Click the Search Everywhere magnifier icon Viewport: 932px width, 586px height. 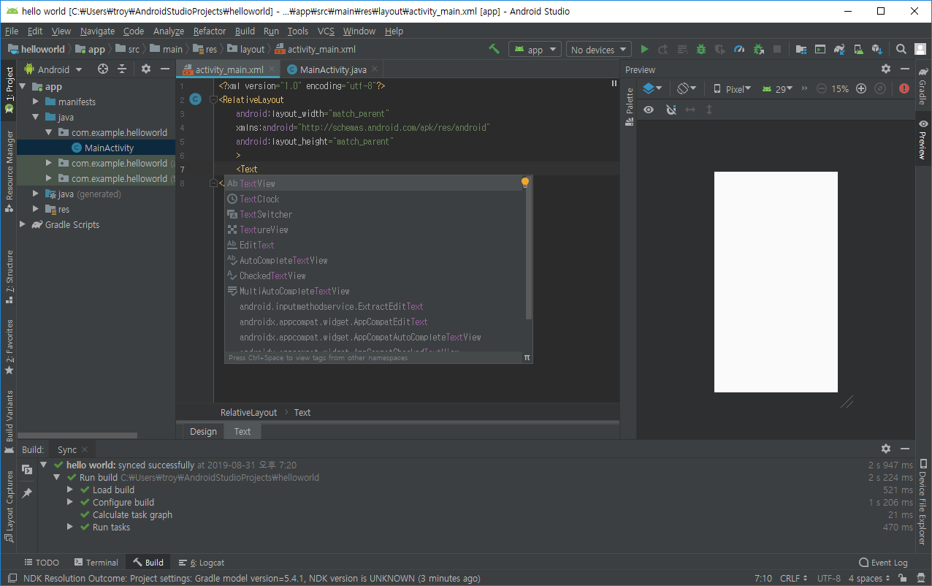click(901, 49)
